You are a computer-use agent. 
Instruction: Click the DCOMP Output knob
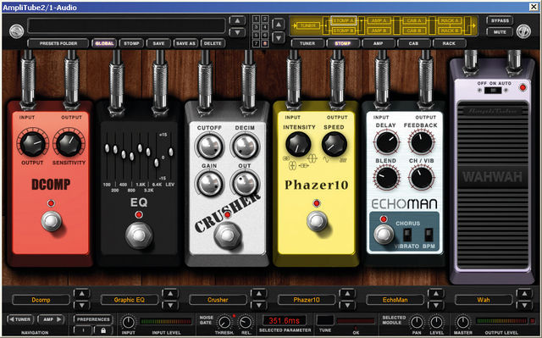(x=32, y=144)
